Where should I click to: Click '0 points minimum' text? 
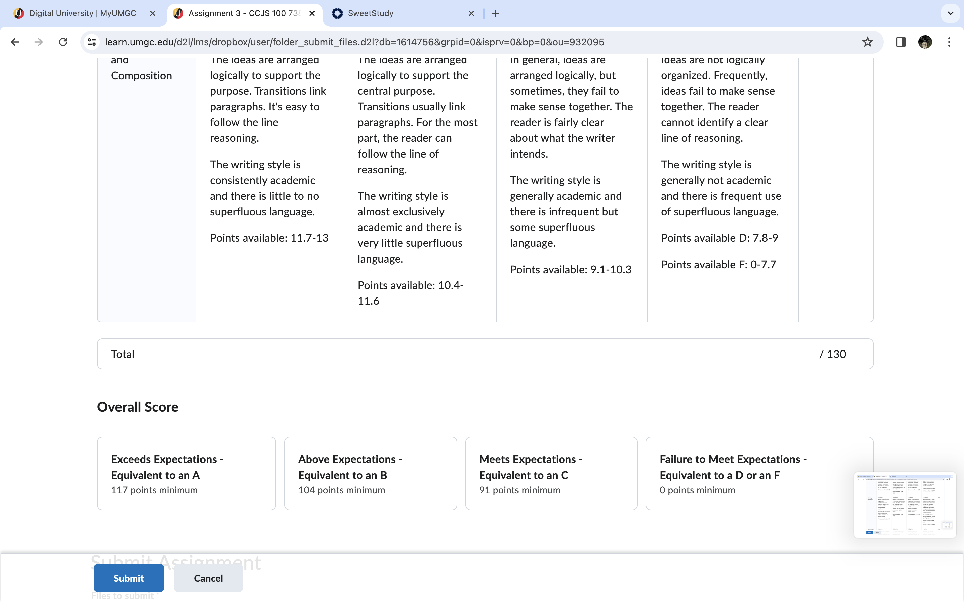(698, 490)
